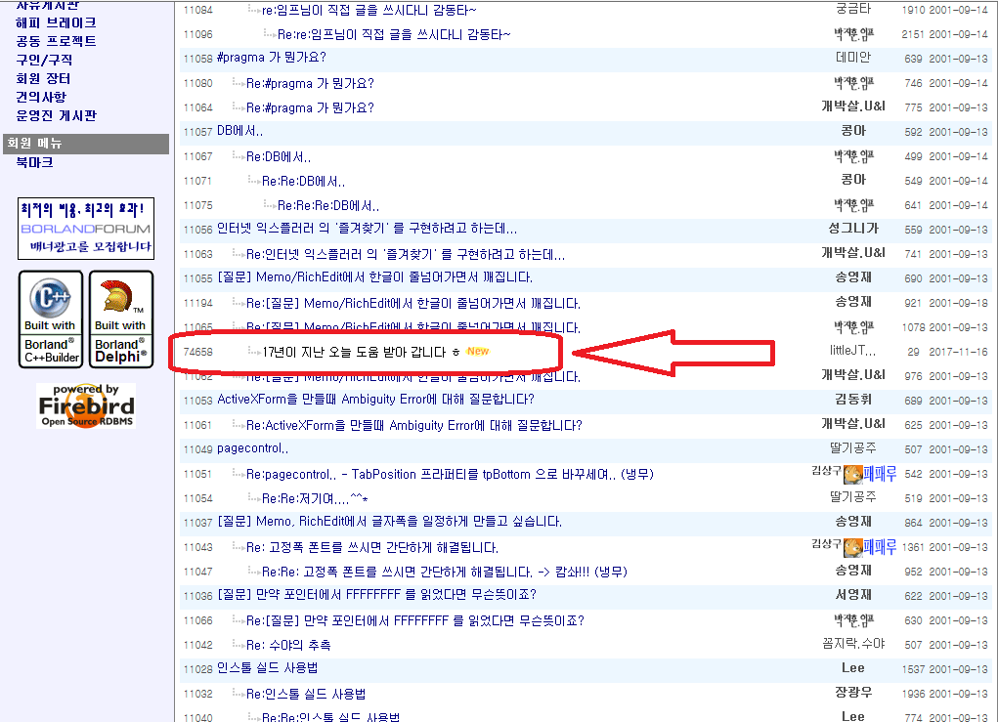The height and width of the screenshot is (722, 998).
Task: Open the Firebird Open Source RDBMS logo
Action: [x=86, y=405]
